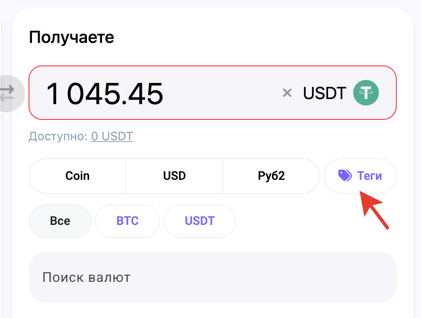Switch to the USD tab
This screenshot has width=421, height=318.
175,176
